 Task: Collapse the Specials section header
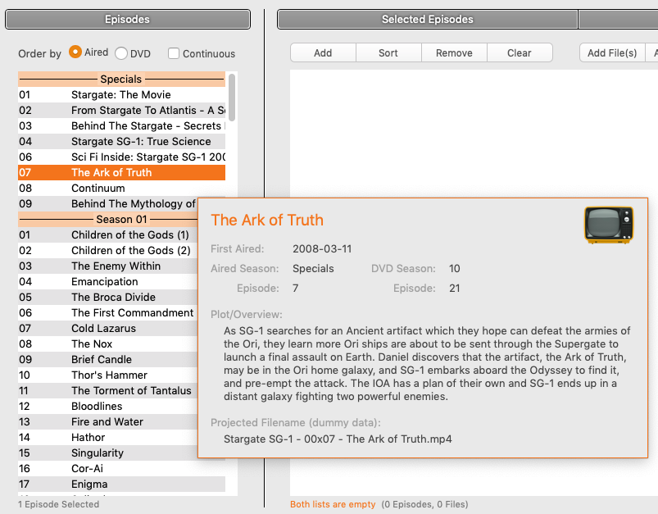click(x=121, y=80)
